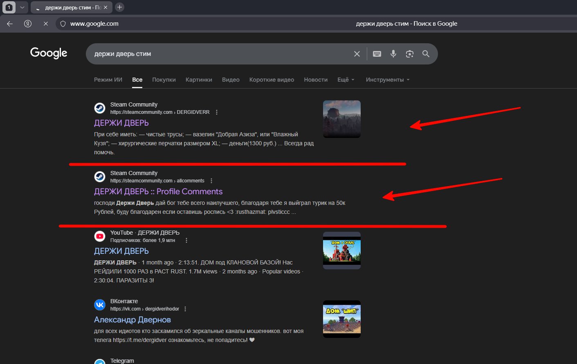Viewport: 577px width, 364px height.
Task: Open the YouTube 'ДЕРЖИ ДВЕРЬ' channel link
Action: [x=121, y=251]
